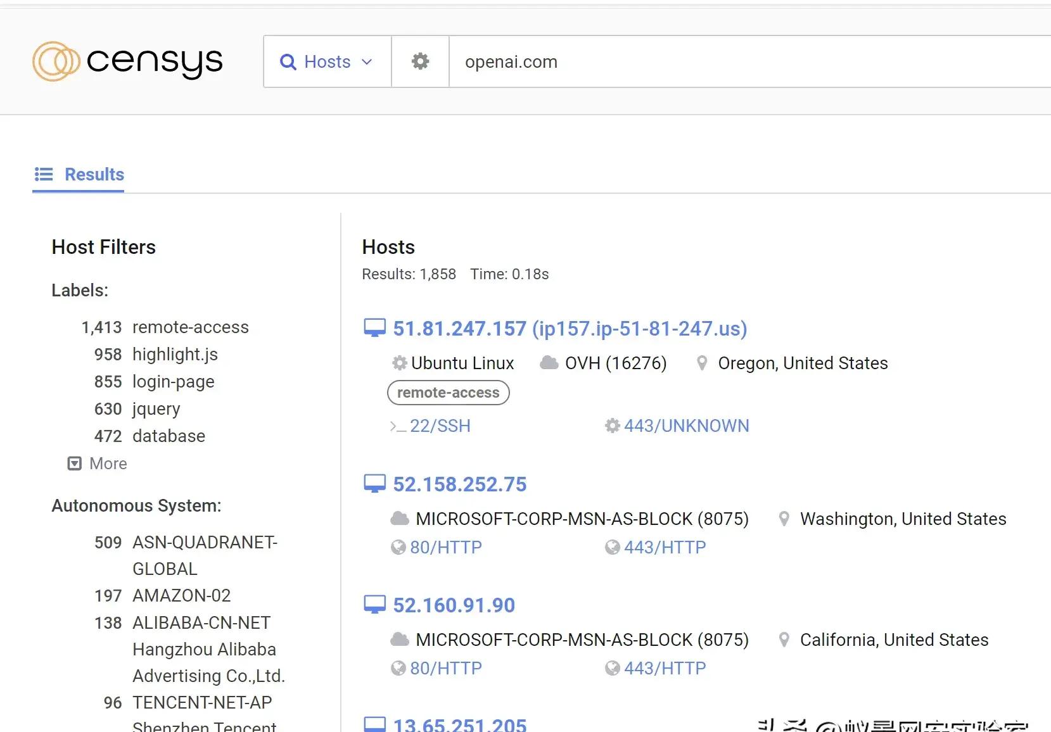Open 443/HTTP service of 52.160.91.90
This screenshot has height=732, width=1051.
point(665,668)
